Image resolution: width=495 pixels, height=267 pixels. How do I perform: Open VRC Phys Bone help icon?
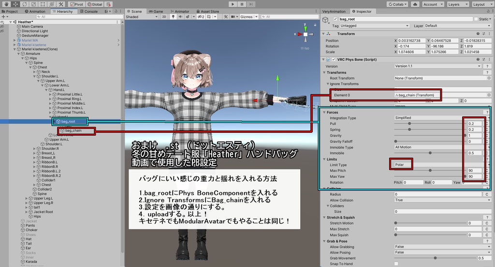click(478, 59)
